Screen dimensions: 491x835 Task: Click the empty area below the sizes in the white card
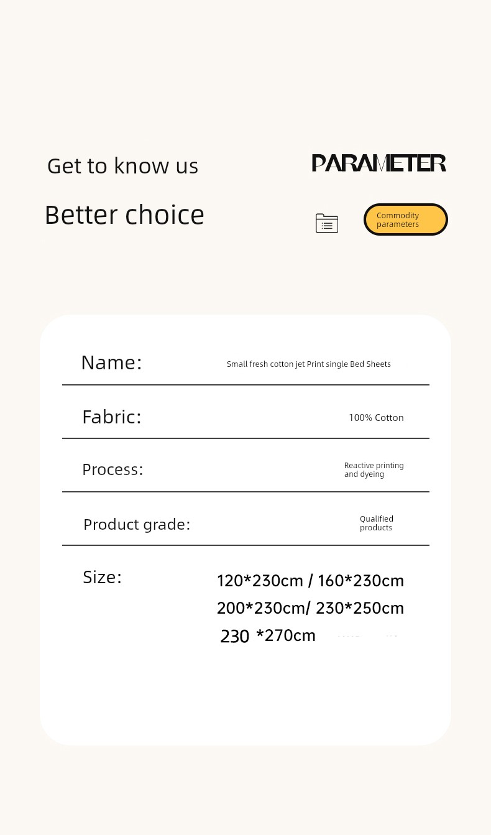click(245, 696)
